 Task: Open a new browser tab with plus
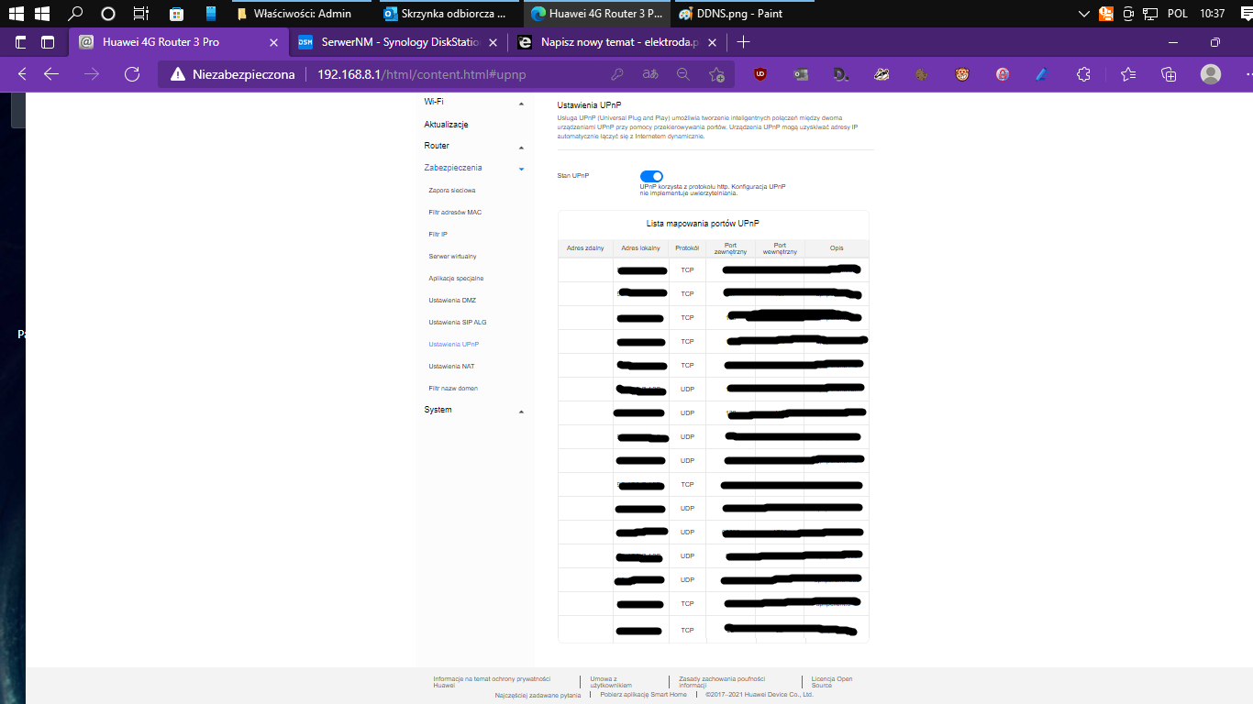(743, 42)
